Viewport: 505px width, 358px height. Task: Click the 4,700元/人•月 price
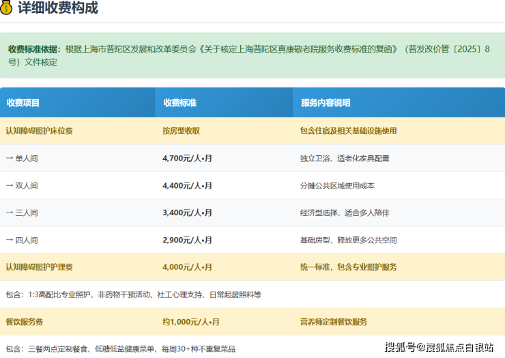[187, 158]
